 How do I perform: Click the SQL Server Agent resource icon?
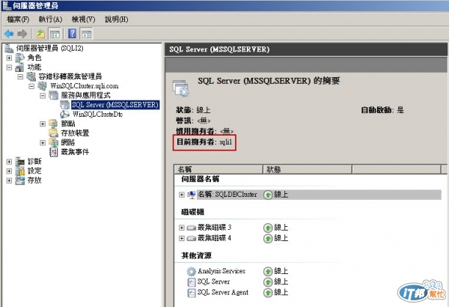[x=192, y=293]
